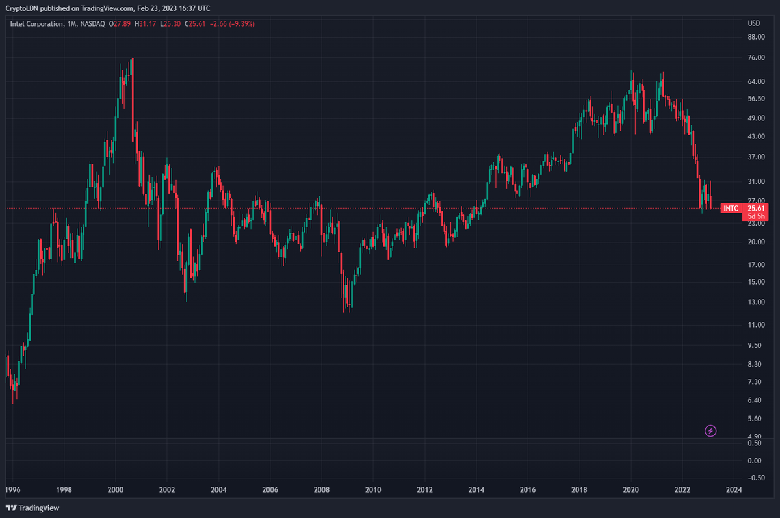780x518 pixels.
Task: Click the 9.50 price axis label
Action: [754, 346]
